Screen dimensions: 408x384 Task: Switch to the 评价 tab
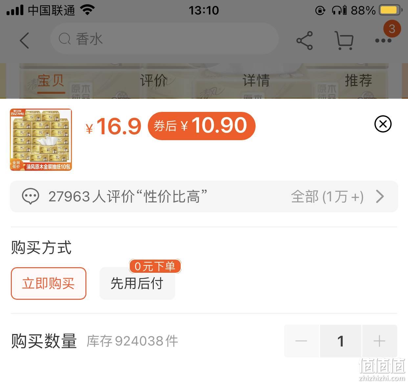[154, 80]
